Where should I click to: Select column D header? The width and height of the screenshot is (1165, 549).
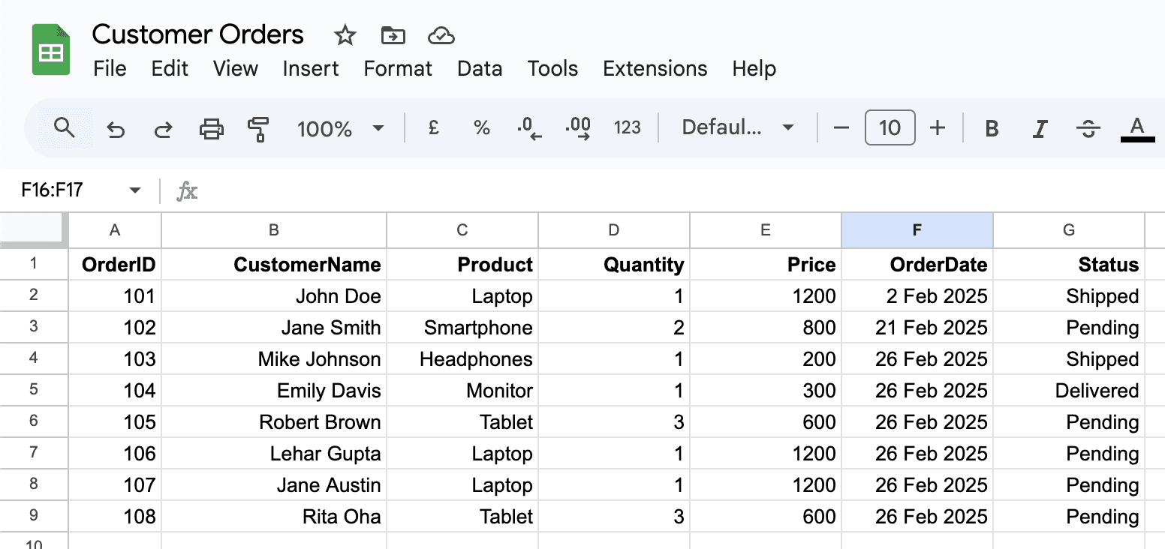coord(614,230)
